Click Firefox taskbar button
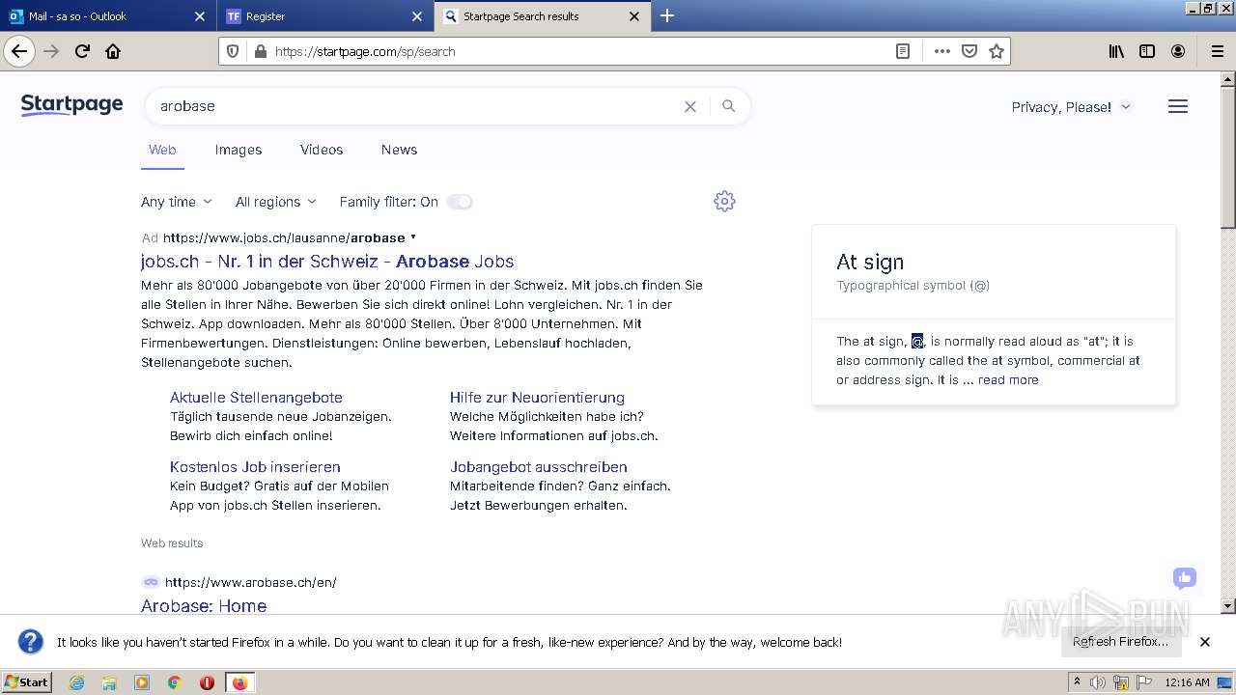 pos(239,682)
